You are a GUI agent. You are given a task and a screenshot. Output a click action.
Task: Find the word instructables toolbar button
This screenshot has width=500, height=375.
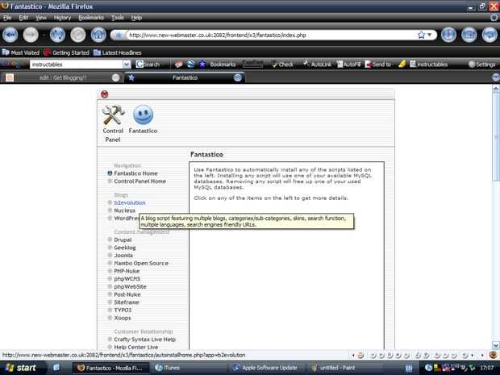(428, 65)
